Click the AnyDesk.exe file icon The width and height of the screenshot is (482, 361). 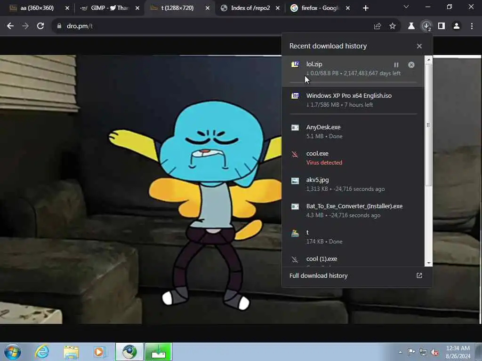[x=295, y=127]
